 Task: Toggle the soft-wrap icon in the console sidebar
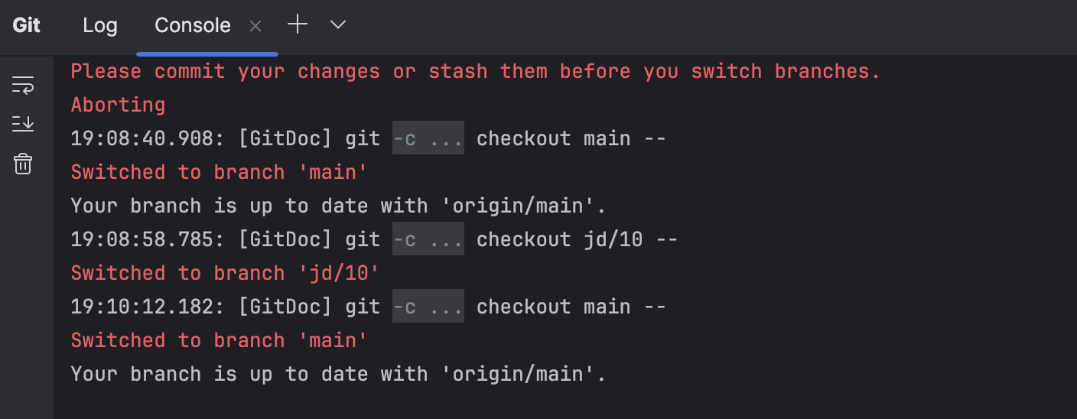23,85
